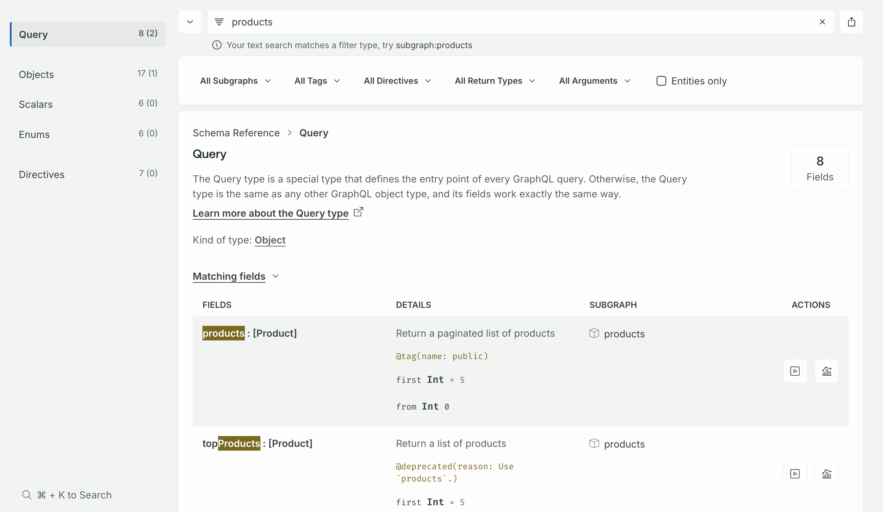Click the info icon beside search hint

tap(217, 45)
